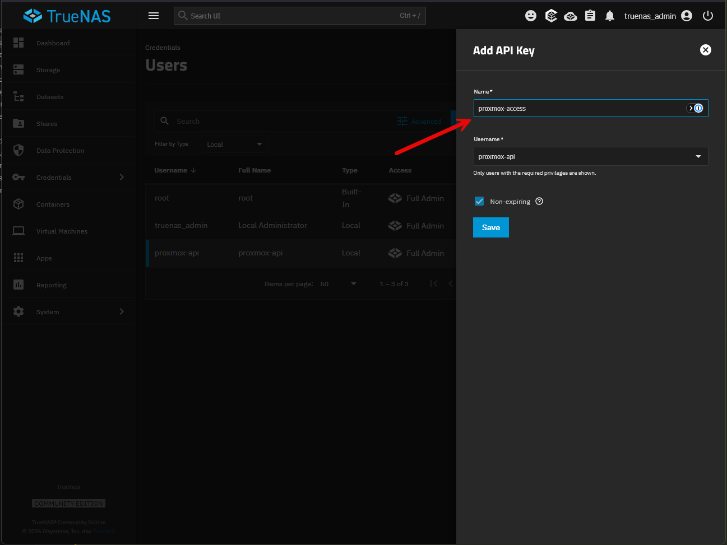
Task: Click the Credentials key icon
Action: coord(18,177)
